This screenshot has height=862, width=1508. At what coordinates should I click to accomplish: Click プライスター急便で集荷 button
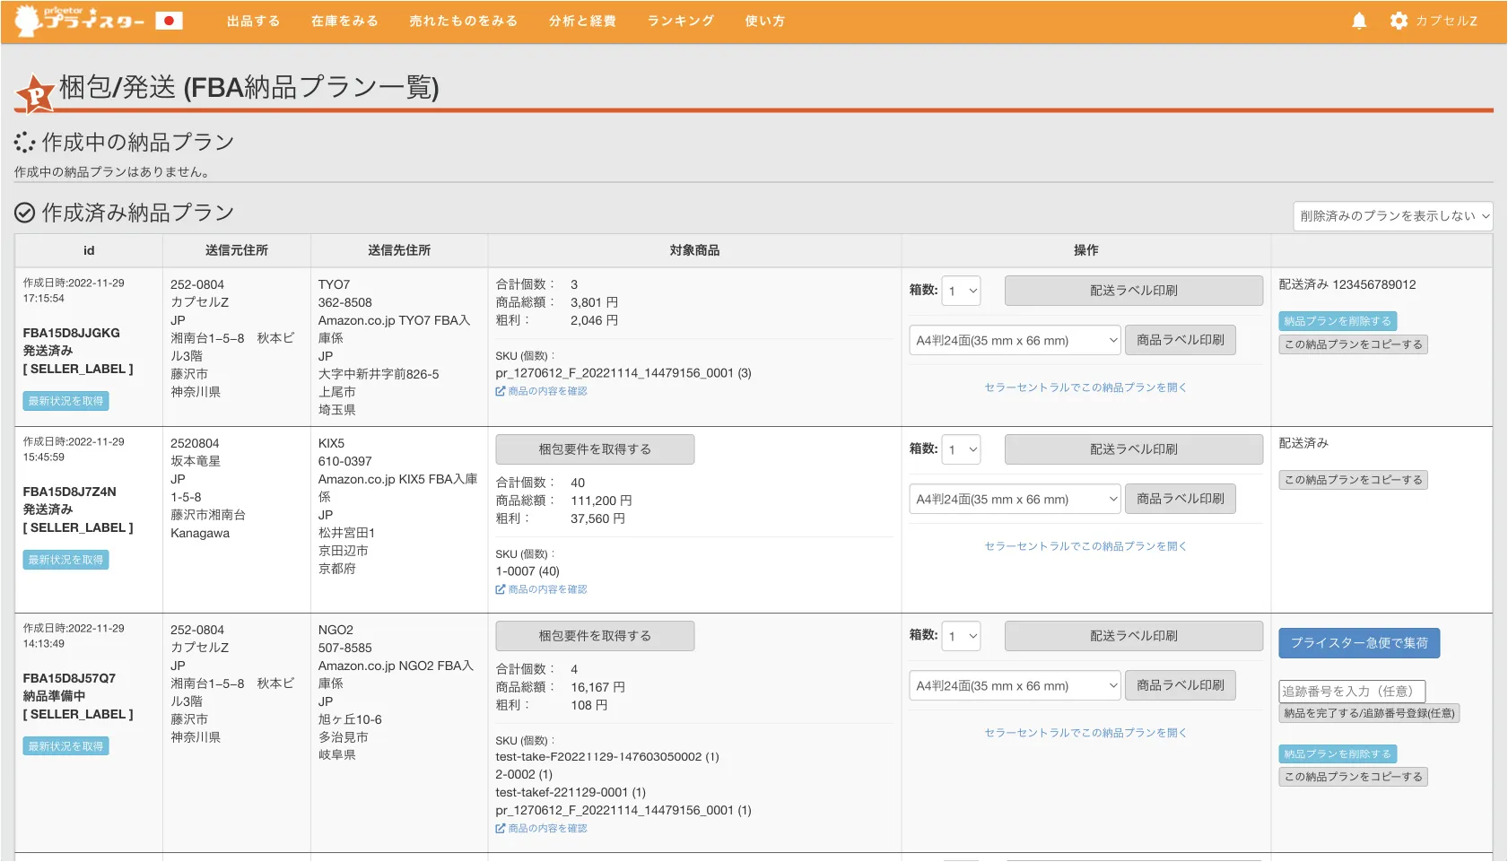click(x=1359, y=643)
